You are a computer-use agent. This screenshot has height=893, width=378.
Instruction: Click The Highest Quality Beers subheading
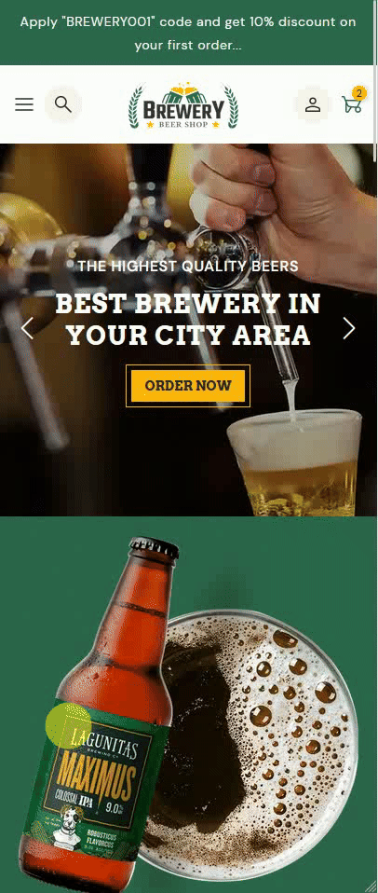coord(188,266)
